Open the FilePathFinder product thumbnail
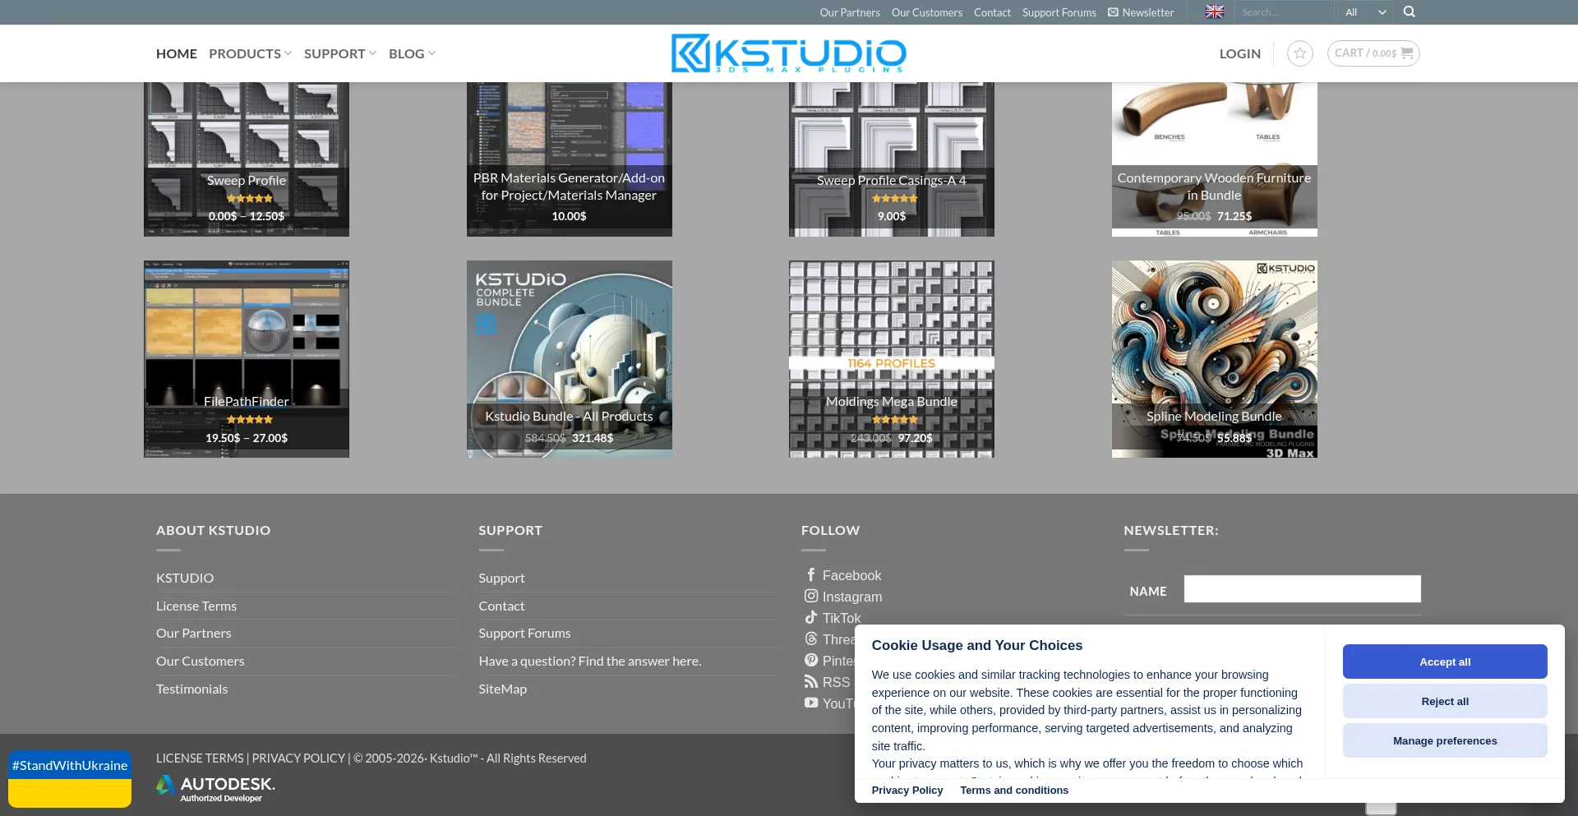The width and height of the screenshot is (1578, 816). click(247, 359)
